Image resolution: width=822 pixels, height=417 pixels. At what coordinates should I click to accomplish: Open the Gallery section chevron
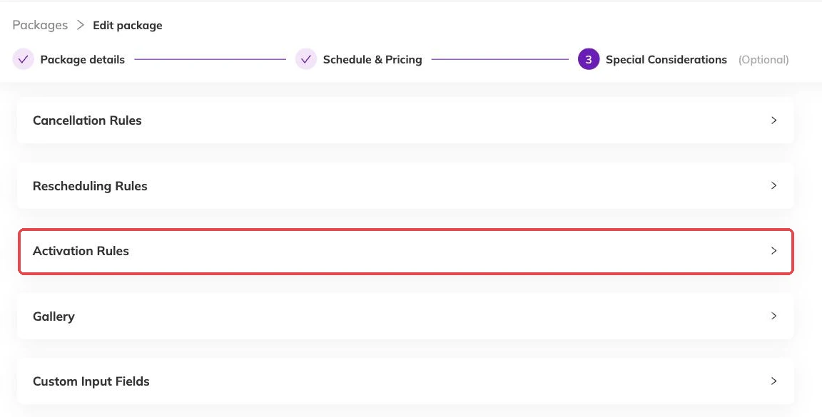[773, 316]
